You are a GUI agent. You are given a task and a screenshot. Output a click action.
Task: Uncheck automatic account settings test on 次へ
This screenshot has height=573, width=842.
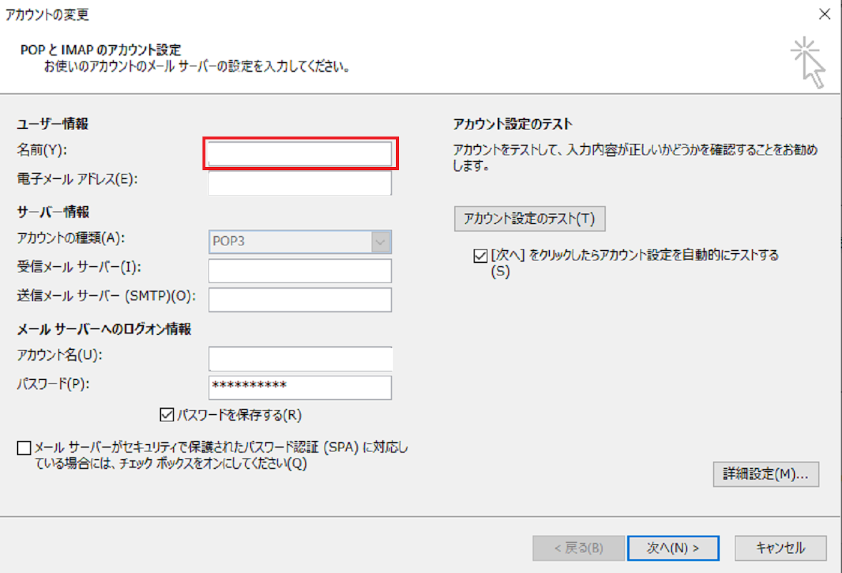point(480,256)
